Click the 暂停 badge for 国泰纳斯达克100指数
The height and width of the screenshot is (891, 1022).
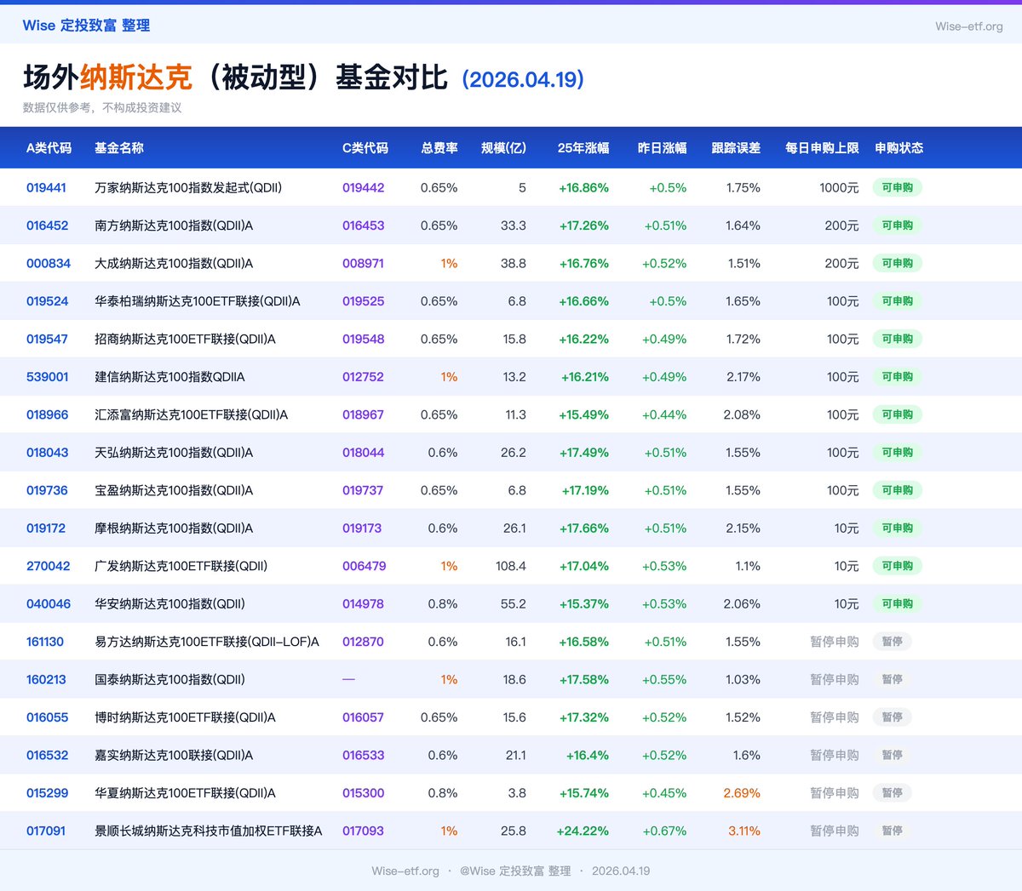point(892,679)
